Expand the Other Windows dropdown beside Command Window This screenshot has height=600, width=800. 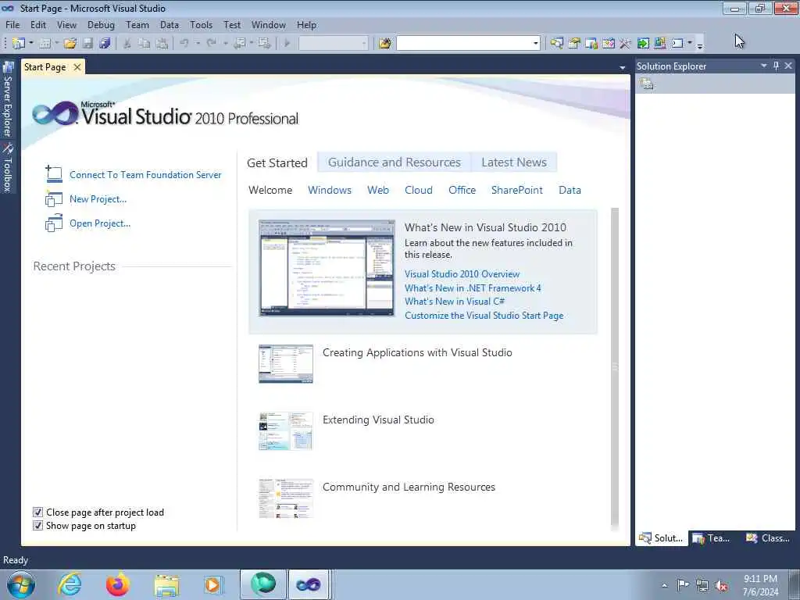[x=689, y=44]
